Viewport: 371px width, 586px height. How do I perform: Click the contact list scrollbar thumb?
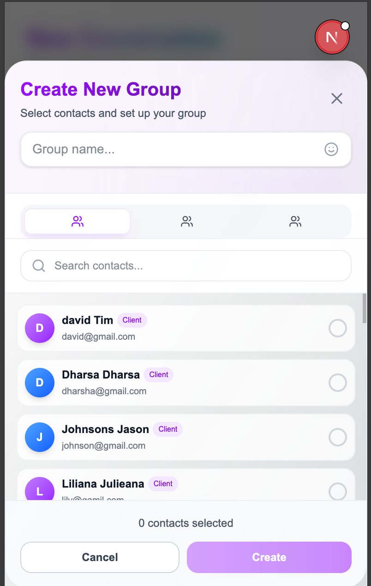coord(365,308)
